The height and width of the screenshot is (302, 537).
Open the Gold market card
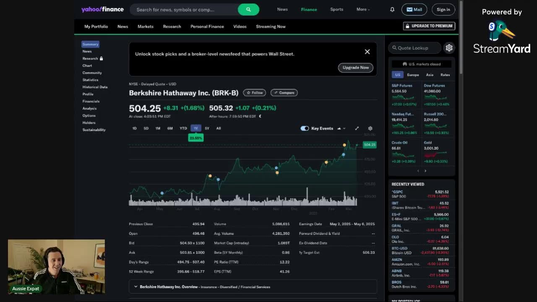pos(437,152)
